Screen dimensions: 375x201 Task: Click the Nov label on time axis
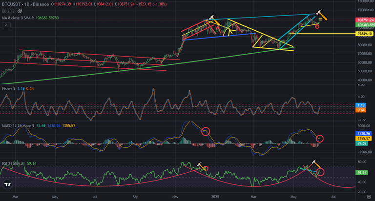click(175, 197)
